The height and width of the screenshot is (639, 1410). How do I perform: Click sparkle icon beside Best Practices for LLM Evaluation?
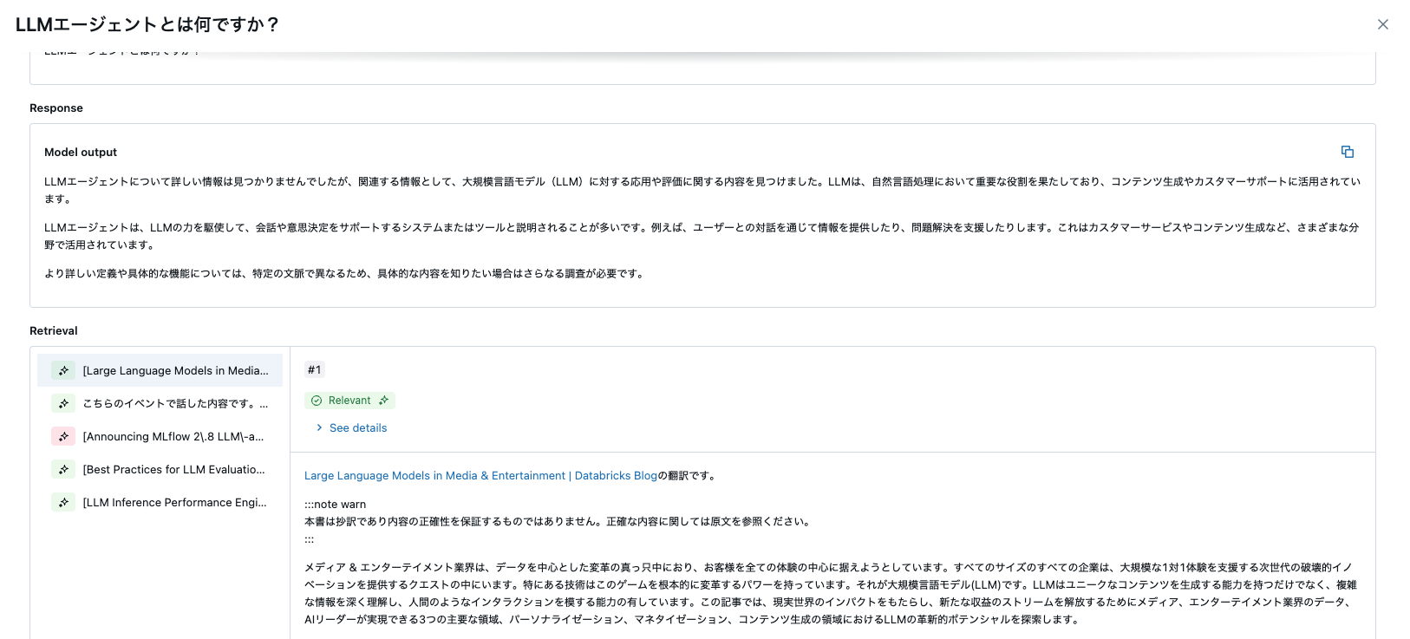coord(63,469)
